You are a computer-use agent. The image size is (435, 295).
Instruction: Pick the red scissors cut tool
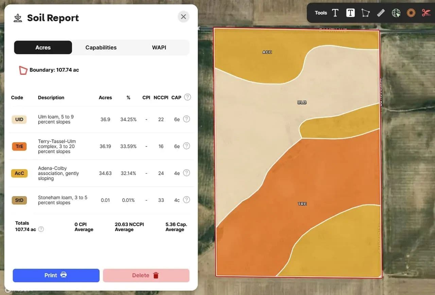[x=426, y=13]
